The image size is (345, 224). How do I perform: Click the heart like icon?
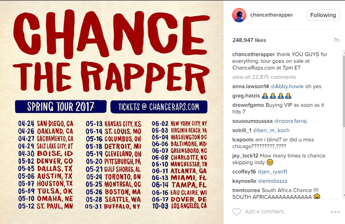[237, 212]
